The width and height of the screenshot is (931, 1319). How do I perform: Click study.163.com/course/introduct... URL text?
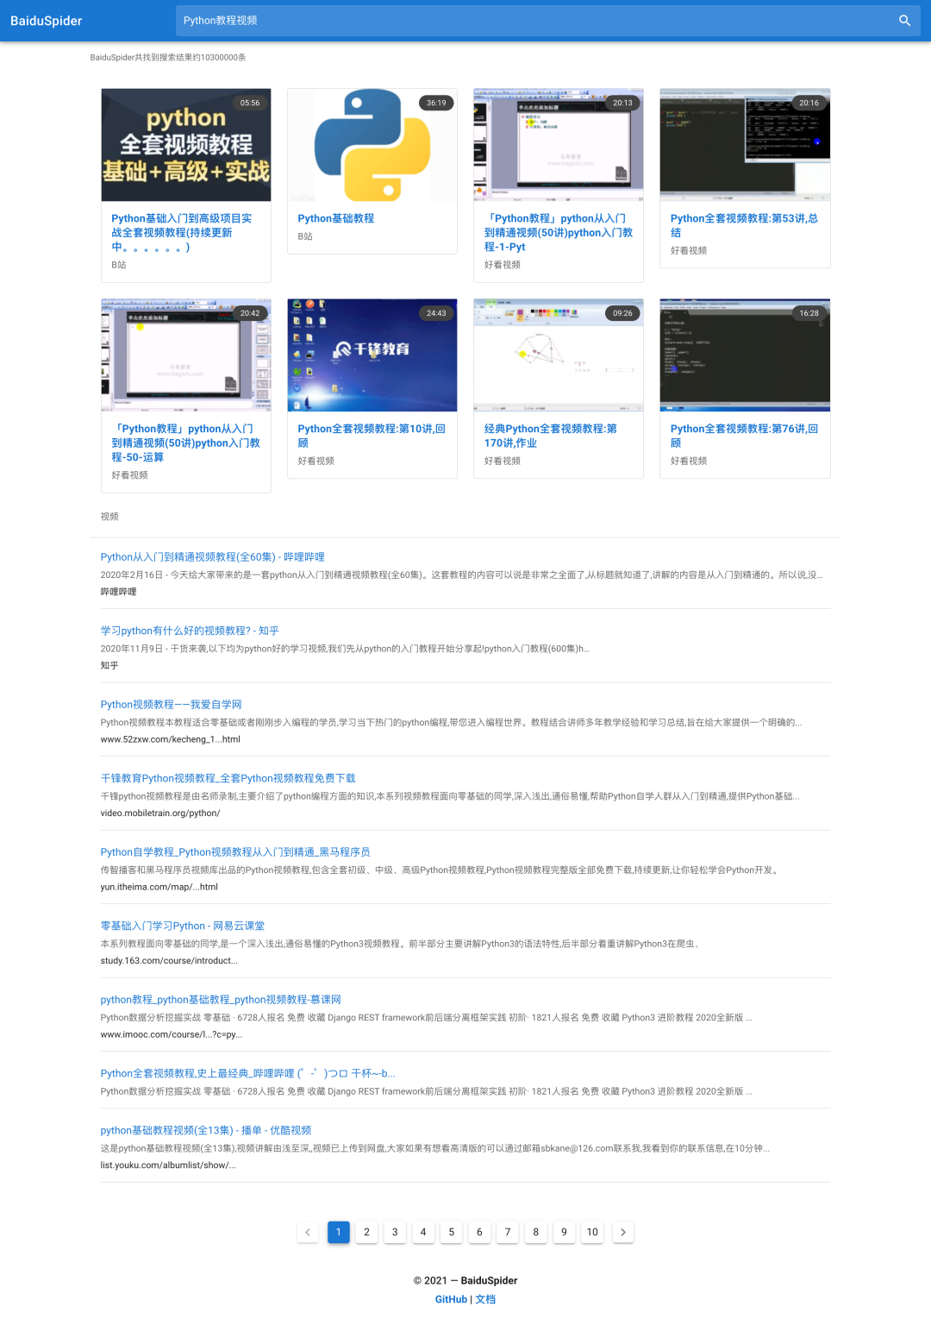169,960
